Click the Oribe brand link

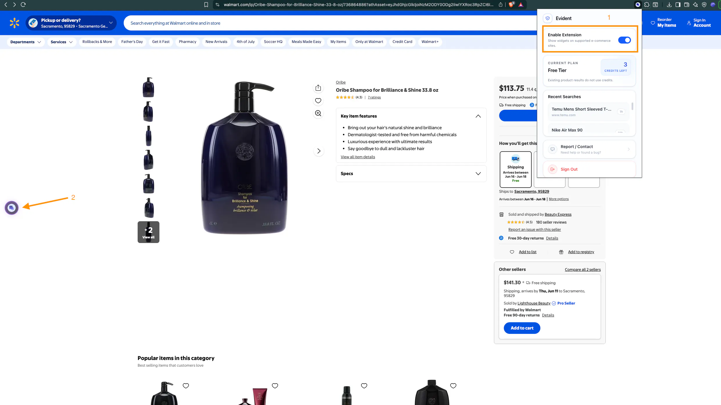341,82
